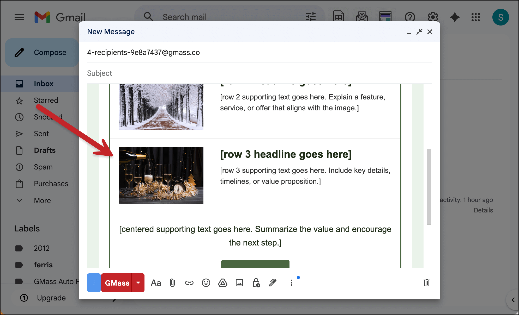This screenshot has height=315, width=519.
Task: Expand the More section in the sidebar
Action: [42, 200]
